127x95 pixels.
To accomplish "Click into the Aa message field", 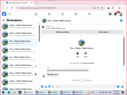I will pos(86,87).
